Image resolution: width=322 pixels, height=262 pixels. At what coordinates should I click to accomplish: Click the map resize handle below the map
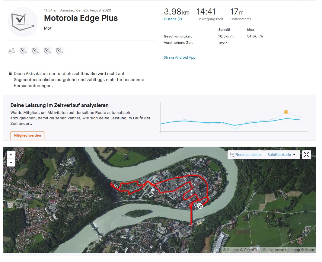[x=159, y=254]
